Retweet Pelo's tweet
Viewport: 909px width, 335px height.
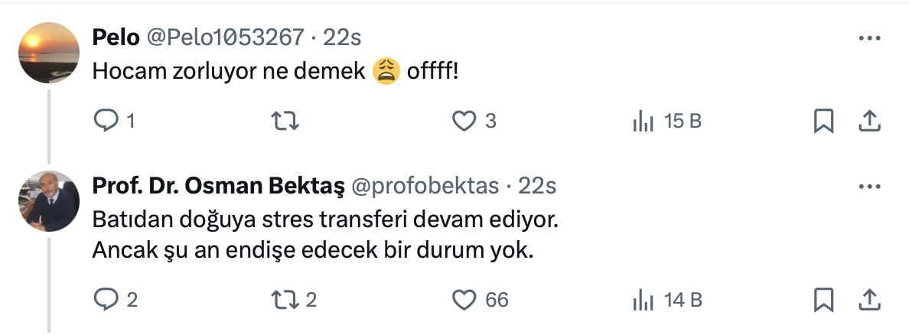285,121
